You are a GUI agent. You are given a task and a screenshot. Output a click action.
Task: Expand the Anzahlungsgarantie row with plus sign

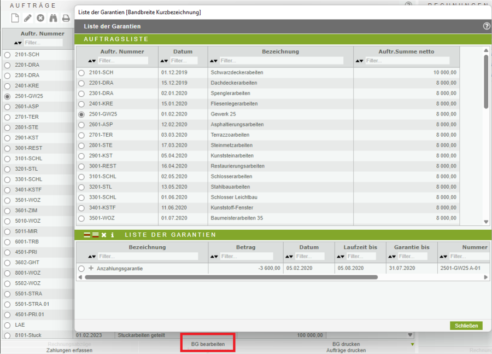click(x=91, y=269)
